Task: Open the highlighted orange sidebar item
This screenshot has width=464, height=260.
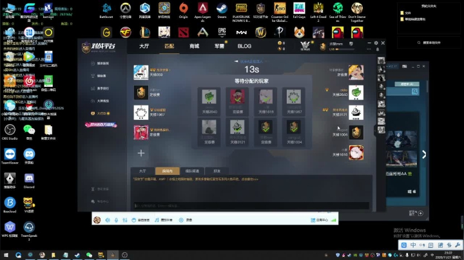Action: [x=100, y=113]
